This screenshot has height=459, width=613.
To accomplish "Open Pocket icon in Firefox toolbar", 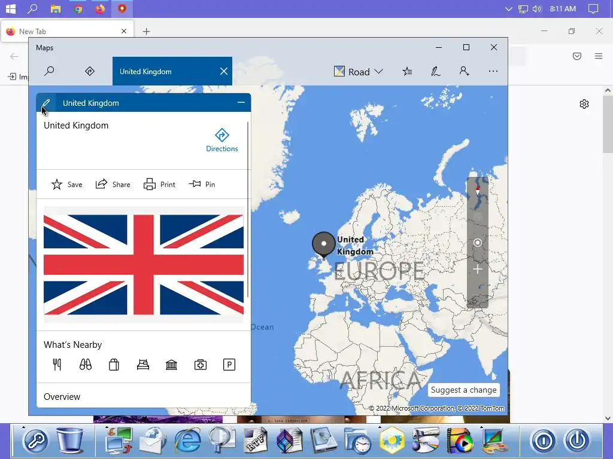I will click(576, 56).
